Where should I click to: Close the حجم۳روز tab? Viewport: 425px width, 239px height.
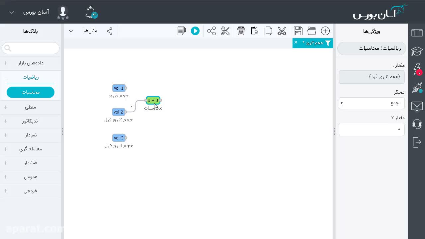coord(296,42)
